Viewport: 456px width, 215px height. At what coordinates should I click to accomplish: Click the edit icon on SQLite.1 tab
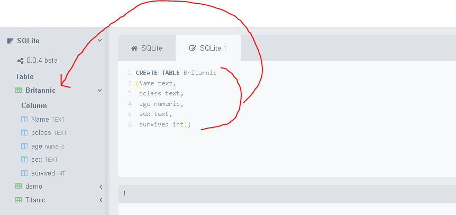pyautogui.click(x=193, y=48)
